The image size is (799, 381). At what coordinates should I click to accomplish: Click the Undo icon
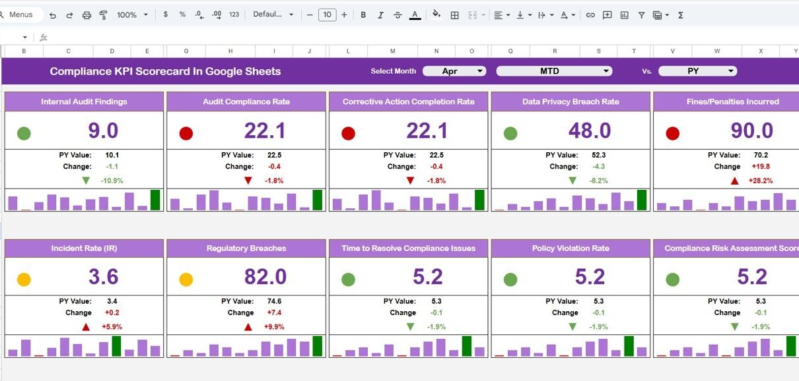click(x=53, y=15)
